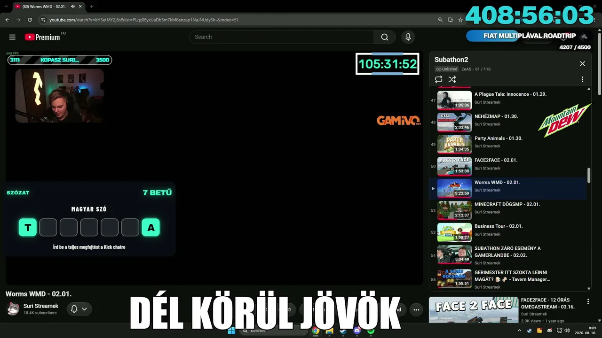The width and height of the screenshot is (602, 338).
Task: Click the A Plague Tale thumbnail
Action: click(454, 100)
